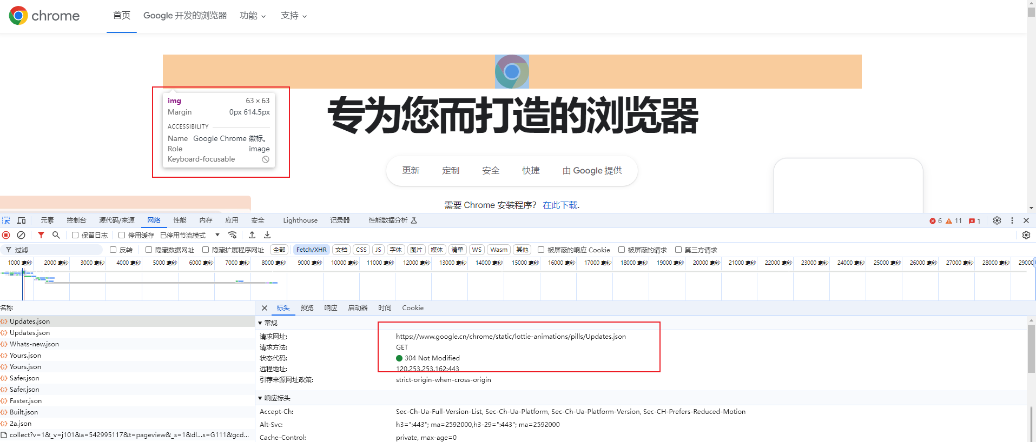Viewport: 1036px width, 442px height.
Task: Switch to 控制台 Console tab
Action: 76,220
